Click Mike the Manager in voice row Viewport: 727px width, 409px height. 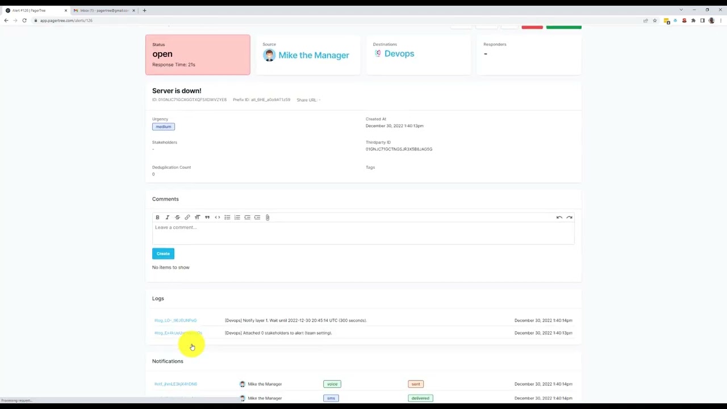click(x=265, y=384)
